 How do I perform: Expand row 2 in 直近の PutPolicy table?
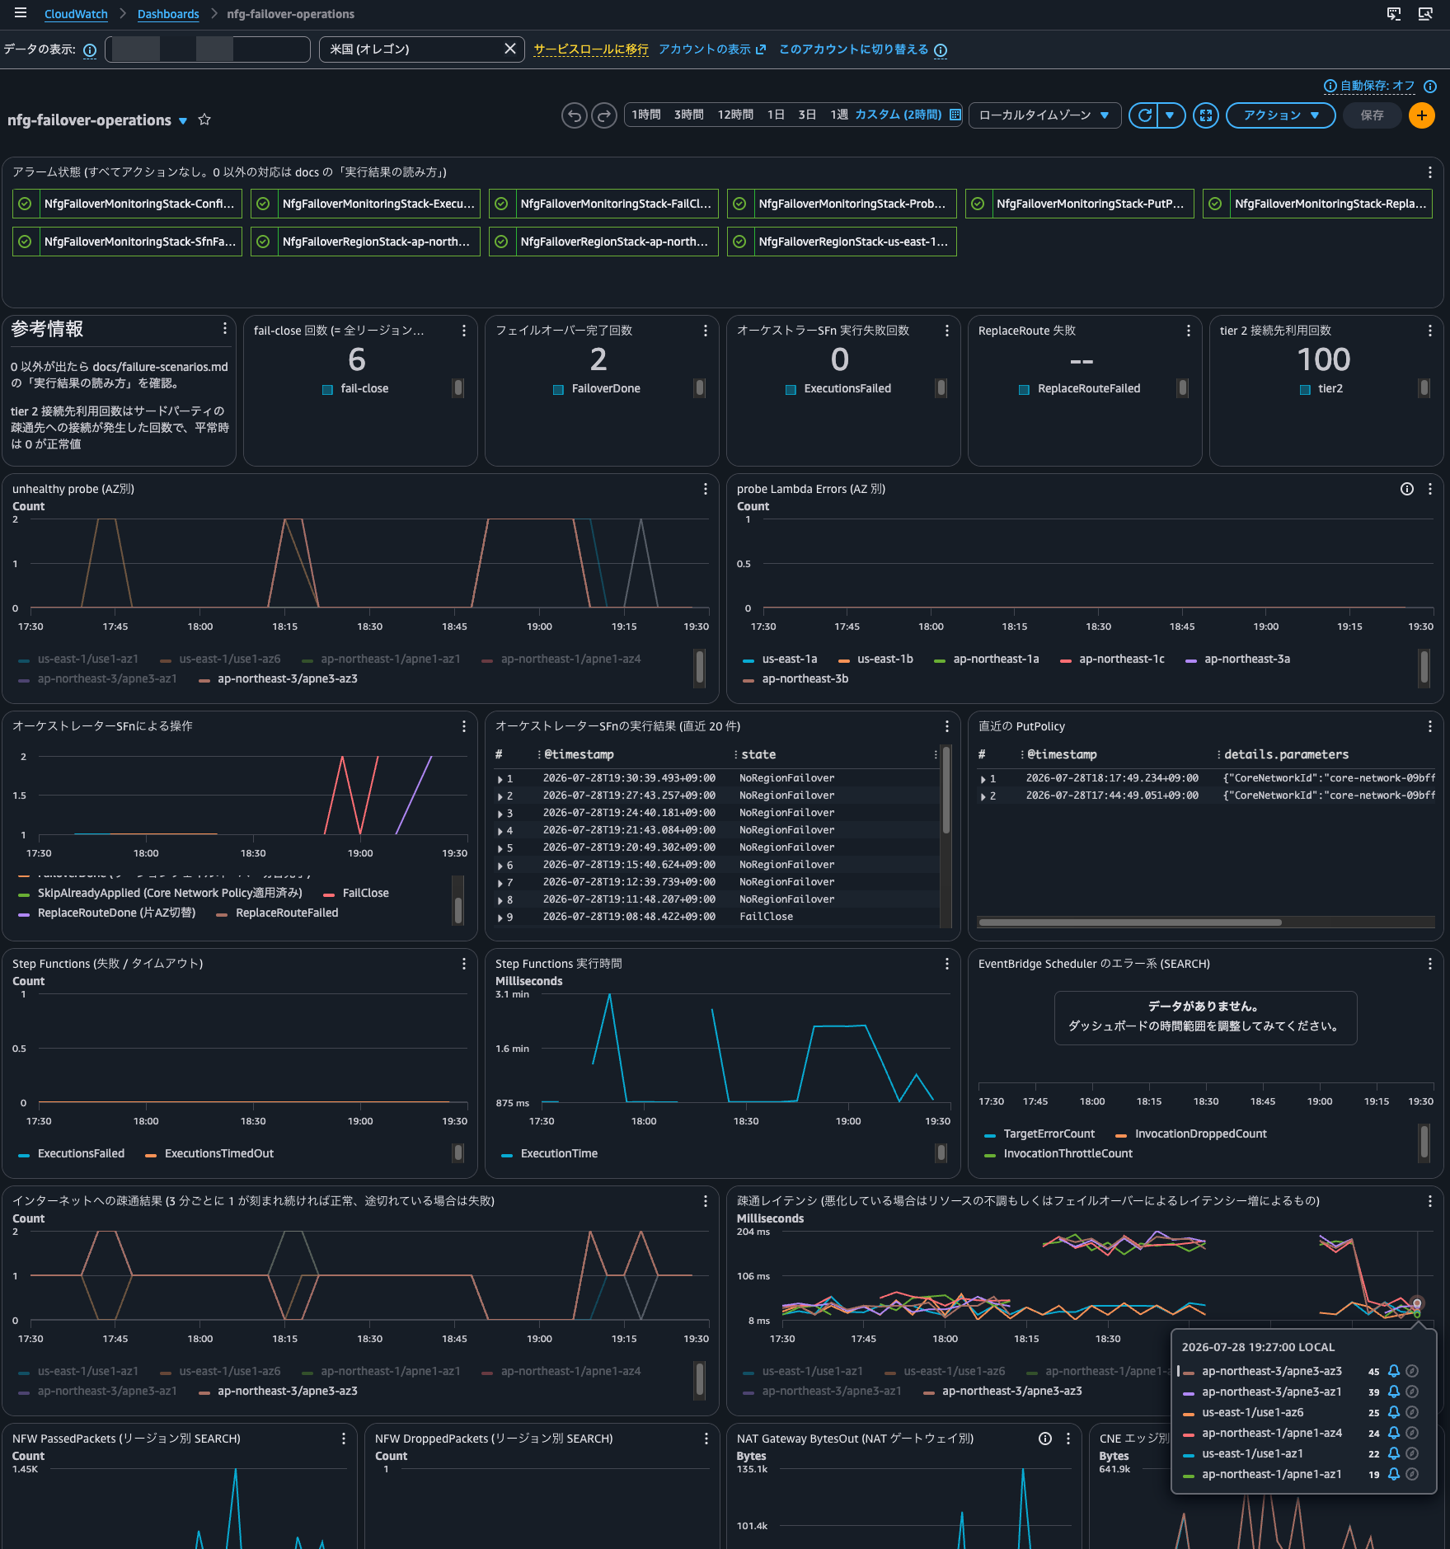tap(983, 796)
